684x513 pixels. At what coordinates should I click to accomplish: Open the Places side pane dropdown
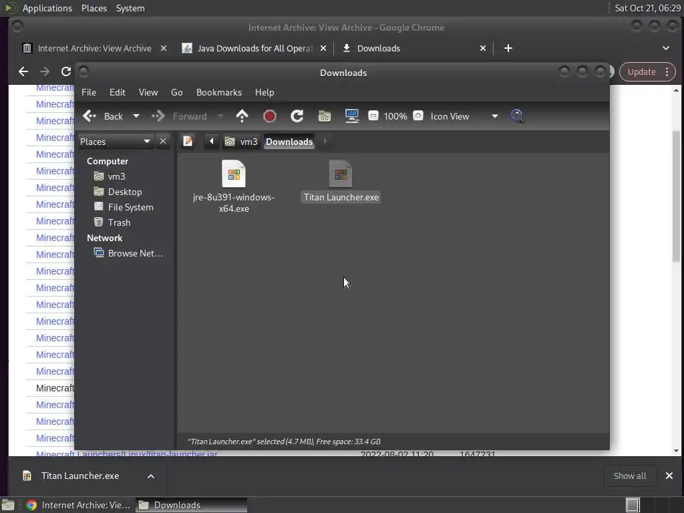[115, 142]
